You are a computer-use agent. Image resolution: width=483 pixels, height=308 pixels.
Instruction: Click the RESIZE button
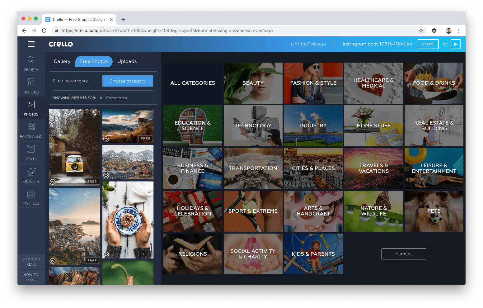pos(428,44)
